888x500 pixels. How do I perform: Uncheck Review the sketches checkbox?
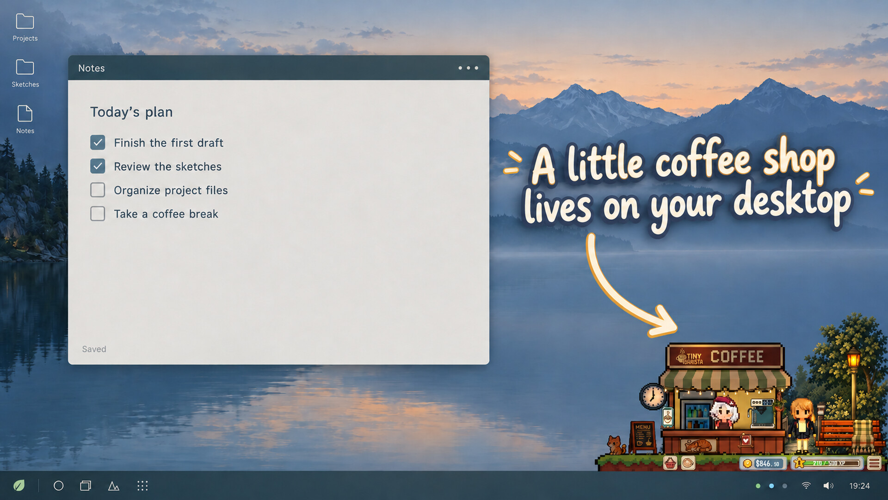pos(98,166)
